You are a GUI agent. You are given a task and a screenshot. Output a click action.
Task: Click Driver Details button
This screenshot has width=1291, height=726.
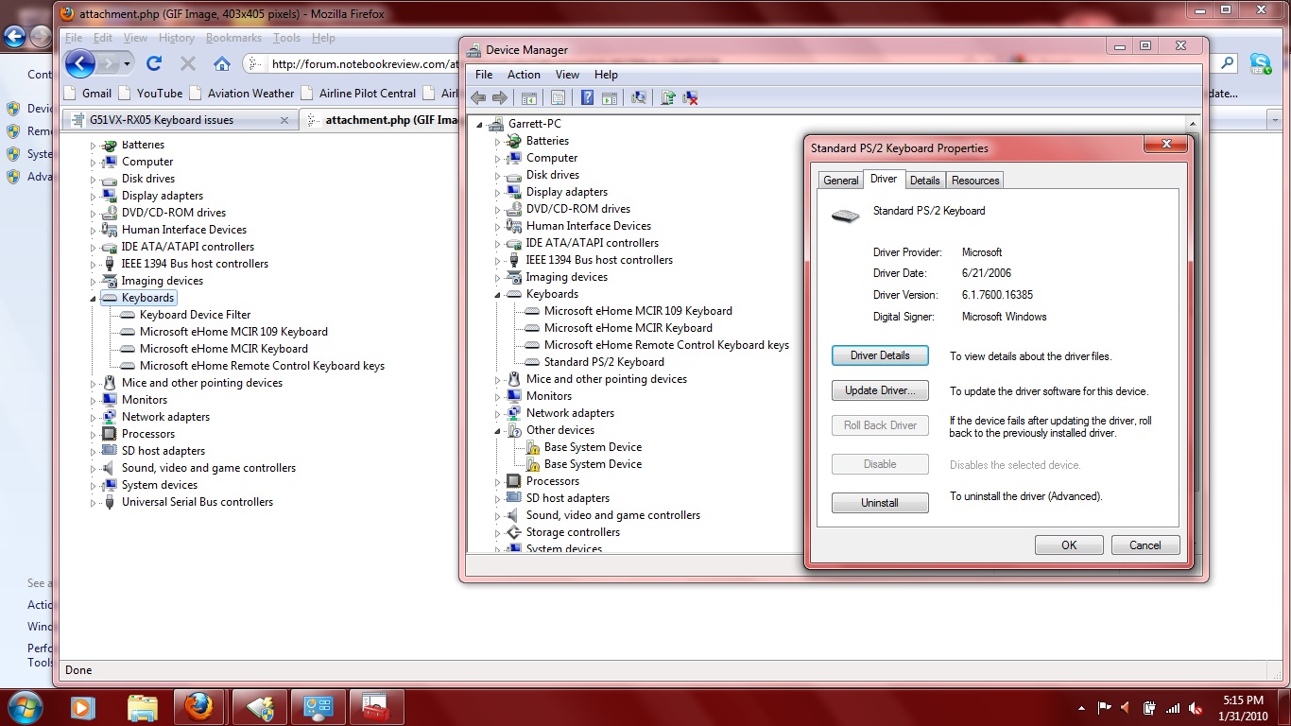click(880, 355)
